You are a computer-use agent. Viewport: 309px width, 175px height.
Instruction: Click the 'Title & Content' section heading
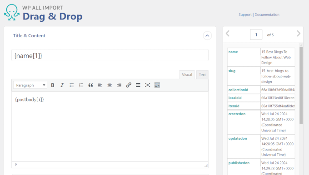29,36
